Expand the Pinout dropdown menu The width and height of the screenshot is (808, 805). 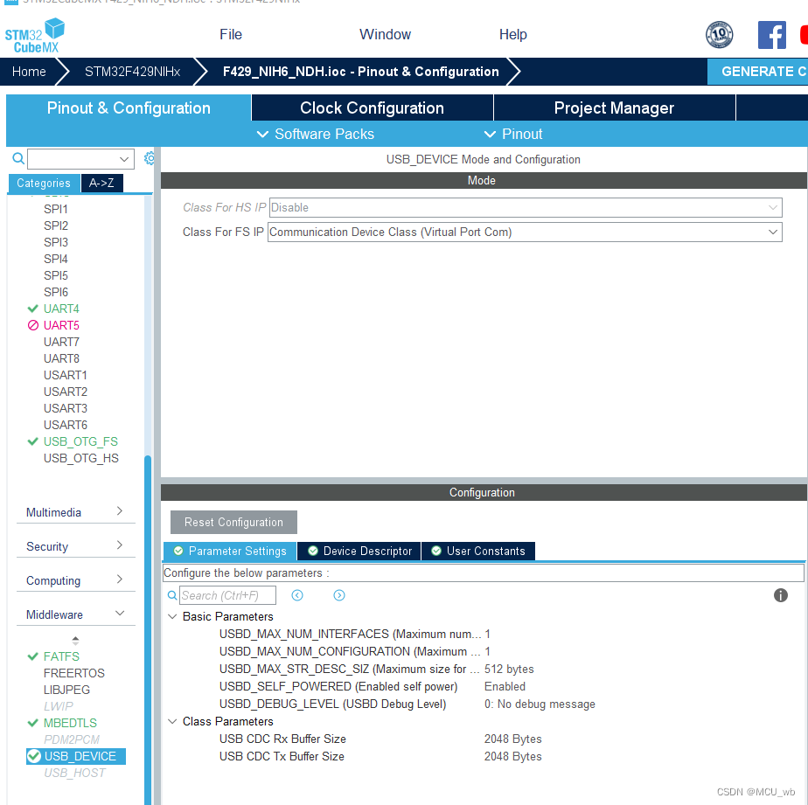point(512,134)
